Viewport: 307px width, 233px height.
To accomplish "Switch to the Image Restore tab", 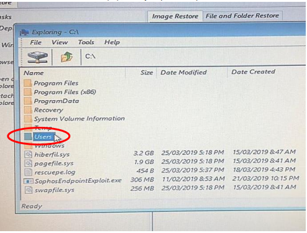I will (x=175, y=16).
